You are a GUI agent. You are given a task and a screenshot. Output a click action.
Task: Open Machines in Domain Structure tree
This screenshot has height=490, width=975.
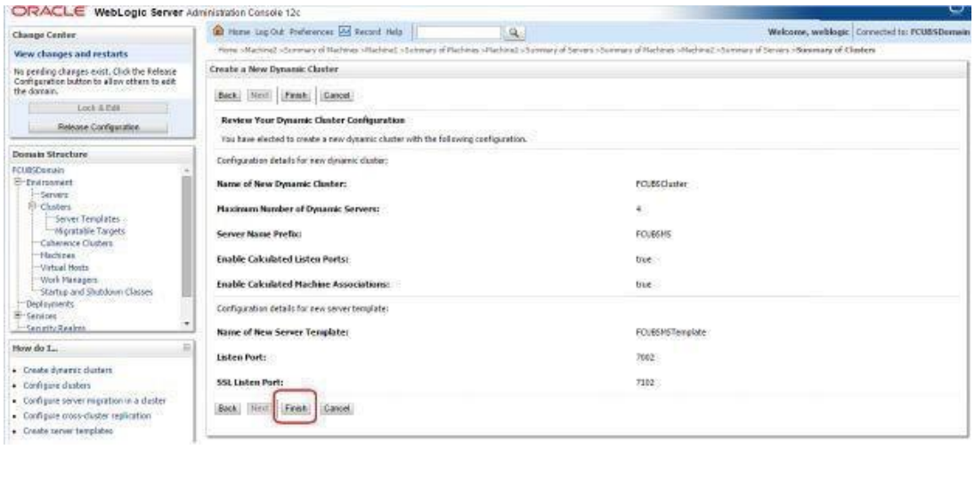(57, 256)
